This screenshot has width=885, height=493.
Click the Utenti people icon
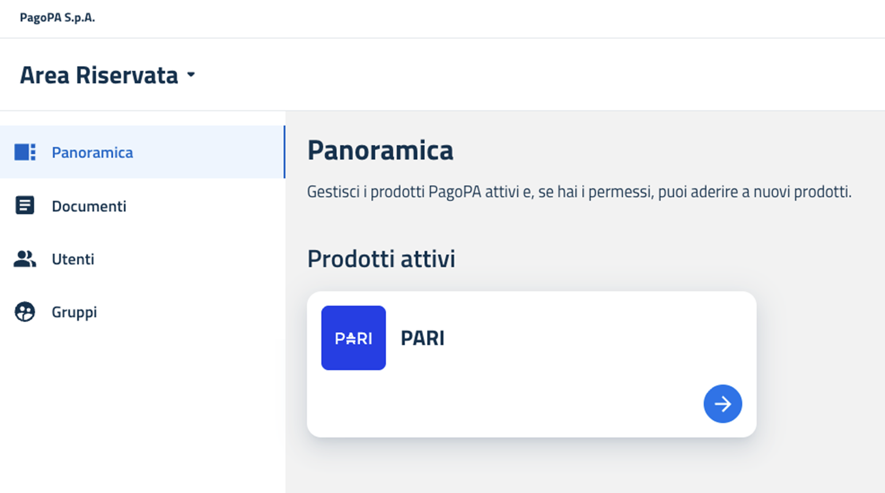25,259
